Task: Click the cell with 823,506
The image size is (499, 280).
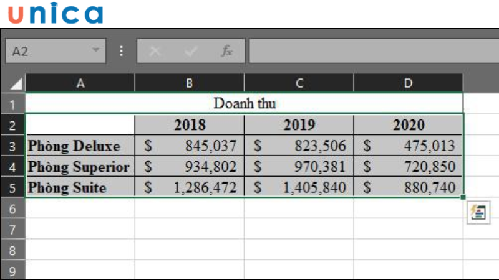Action: 299,146
